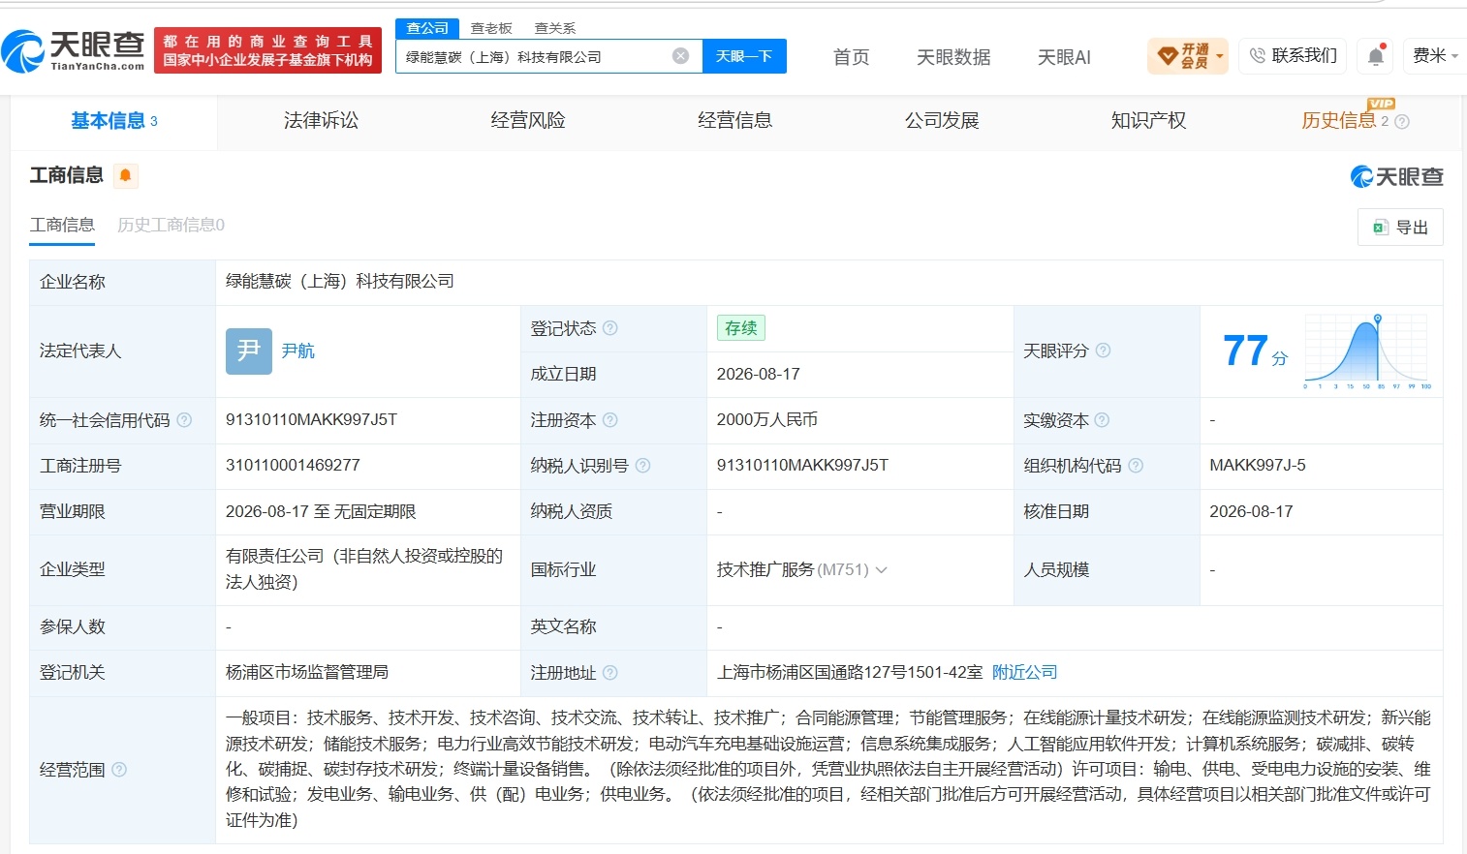Click help icon next to 登记状态

[610, 328]
